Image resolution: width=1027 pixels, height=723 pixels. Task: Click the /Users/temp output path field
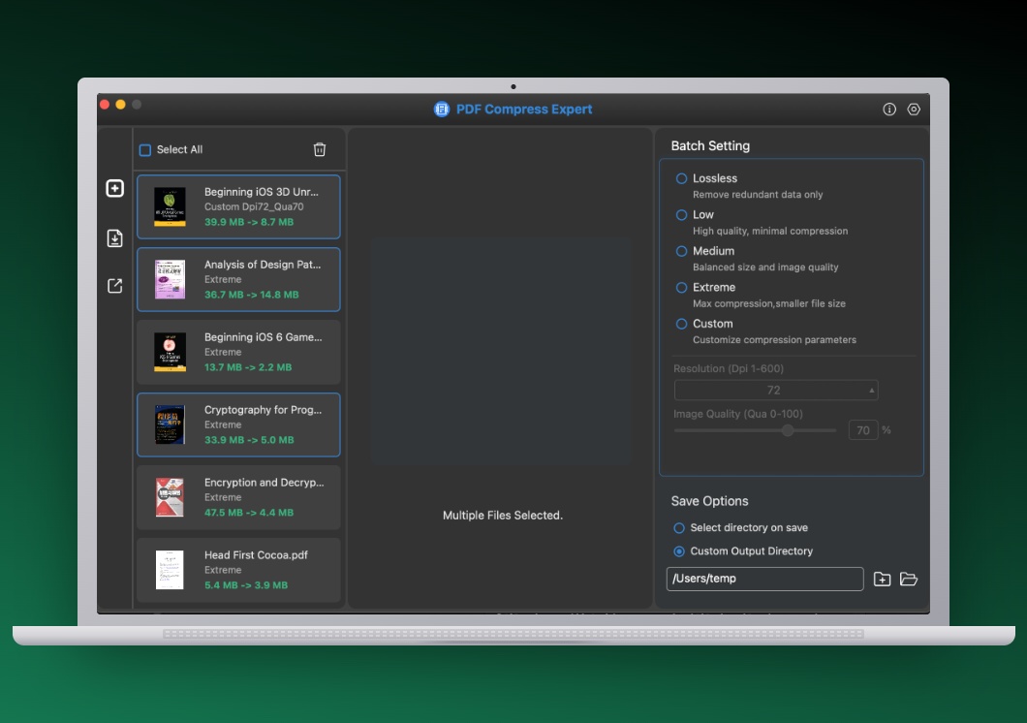click(764, 579)
